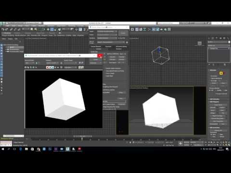Open Select by Name list icon
This screenshot has height=173, width=231.
pyautogui.click(x=36, y=29)
